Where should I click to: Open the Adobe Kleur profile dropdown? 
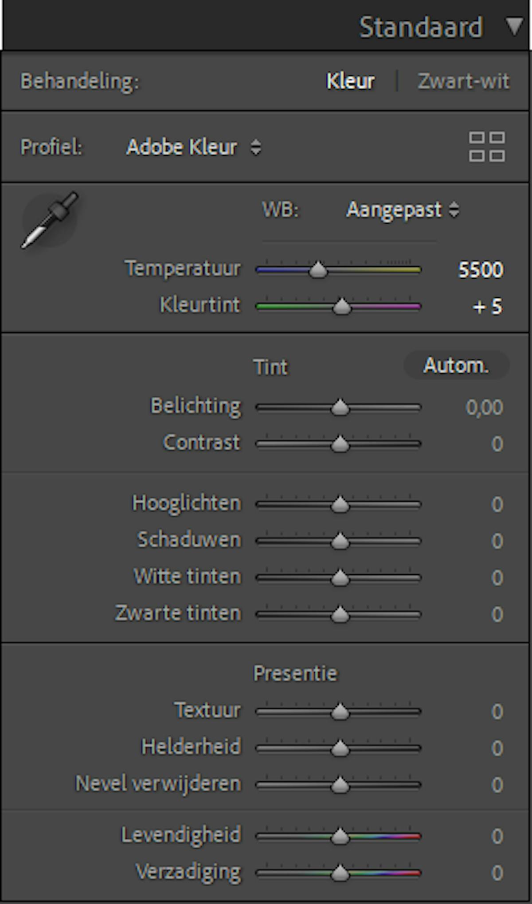click(194, 147)
